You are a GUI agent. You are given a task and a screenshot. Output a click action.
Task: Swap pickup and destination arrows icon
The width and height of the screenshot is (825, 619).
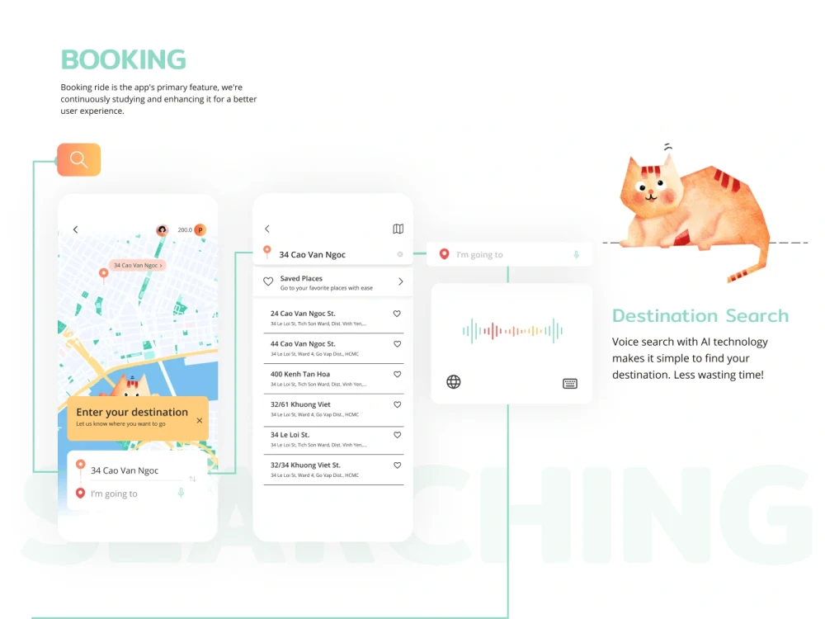(x=192, y=479)
